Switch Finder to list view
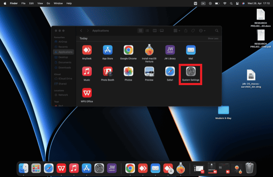The image size is (273, 177). pos(148,31)
